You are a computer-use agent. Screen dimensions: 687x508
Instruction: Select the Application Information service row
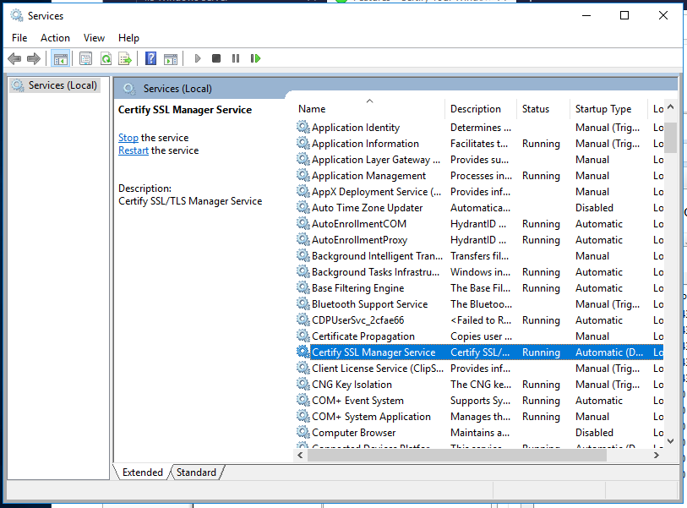click(480, 144)
